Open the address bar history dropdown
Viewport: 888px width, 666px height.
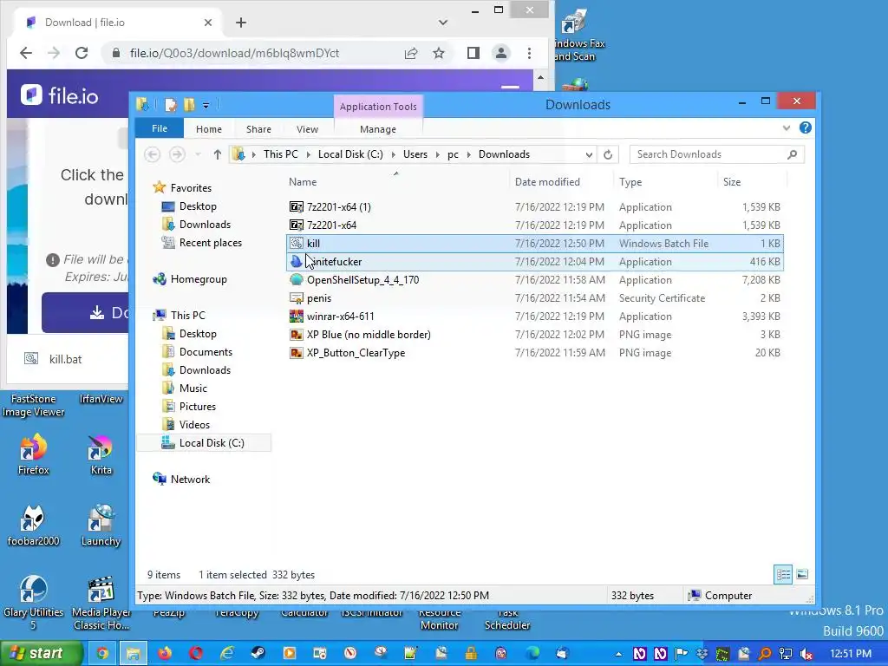(589, 154)
